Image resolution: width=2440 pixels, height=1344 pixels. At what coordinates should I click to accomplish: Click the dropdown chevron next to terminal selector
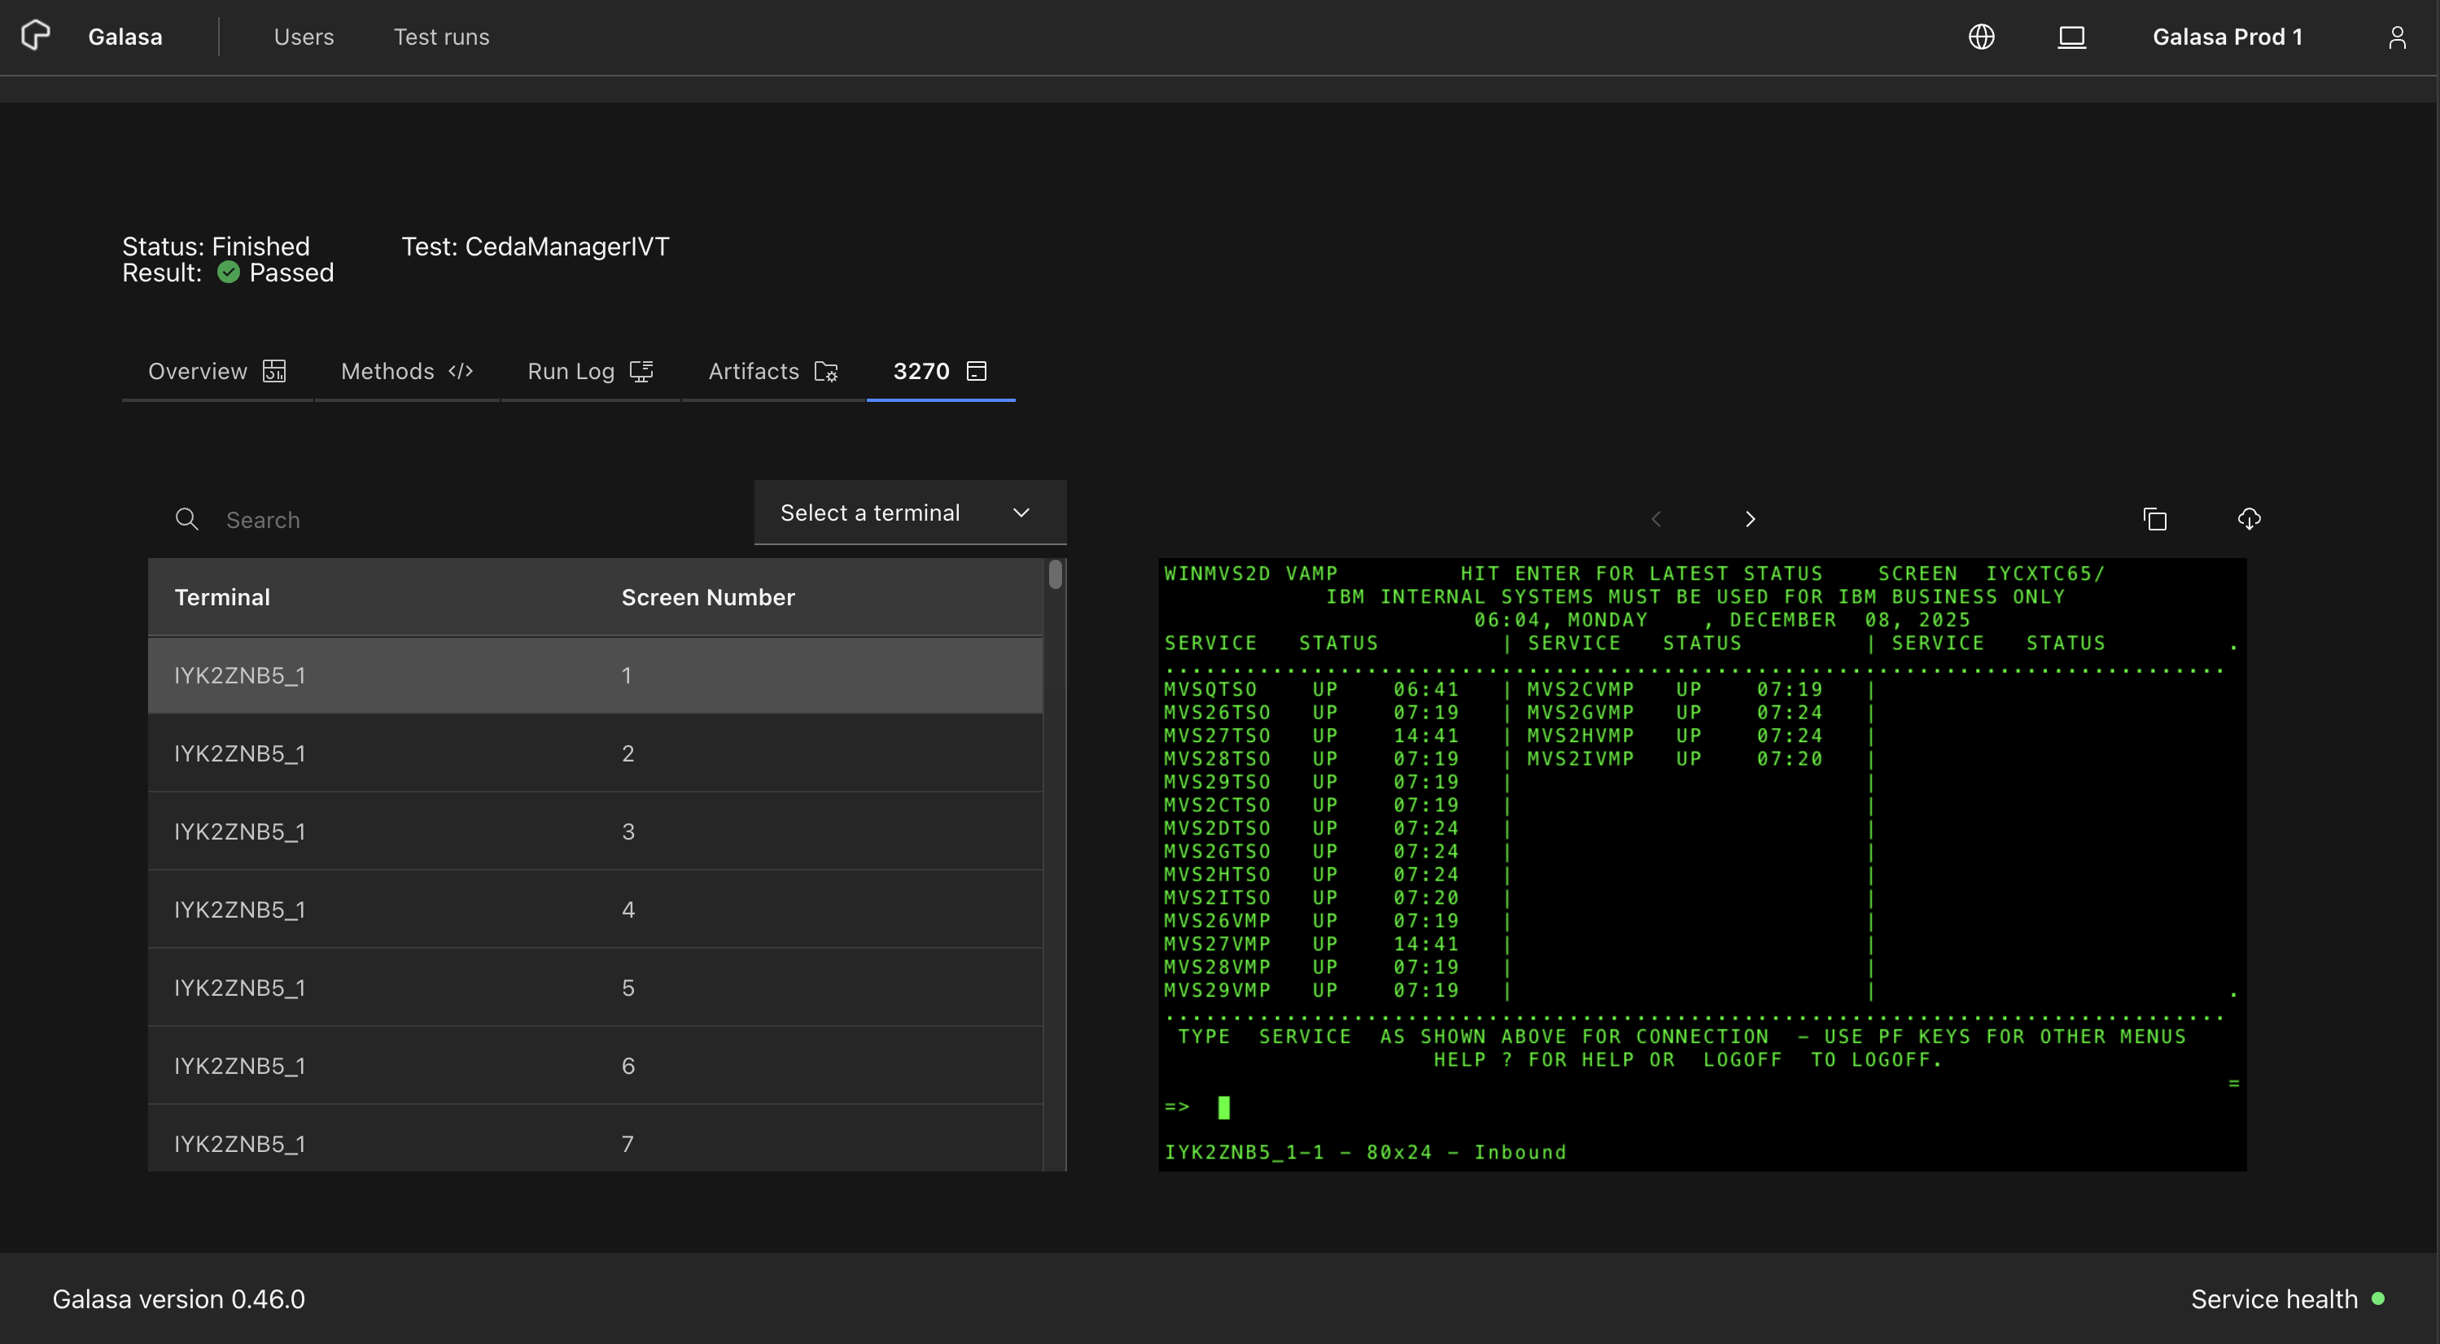click(x=1020, y=513)
